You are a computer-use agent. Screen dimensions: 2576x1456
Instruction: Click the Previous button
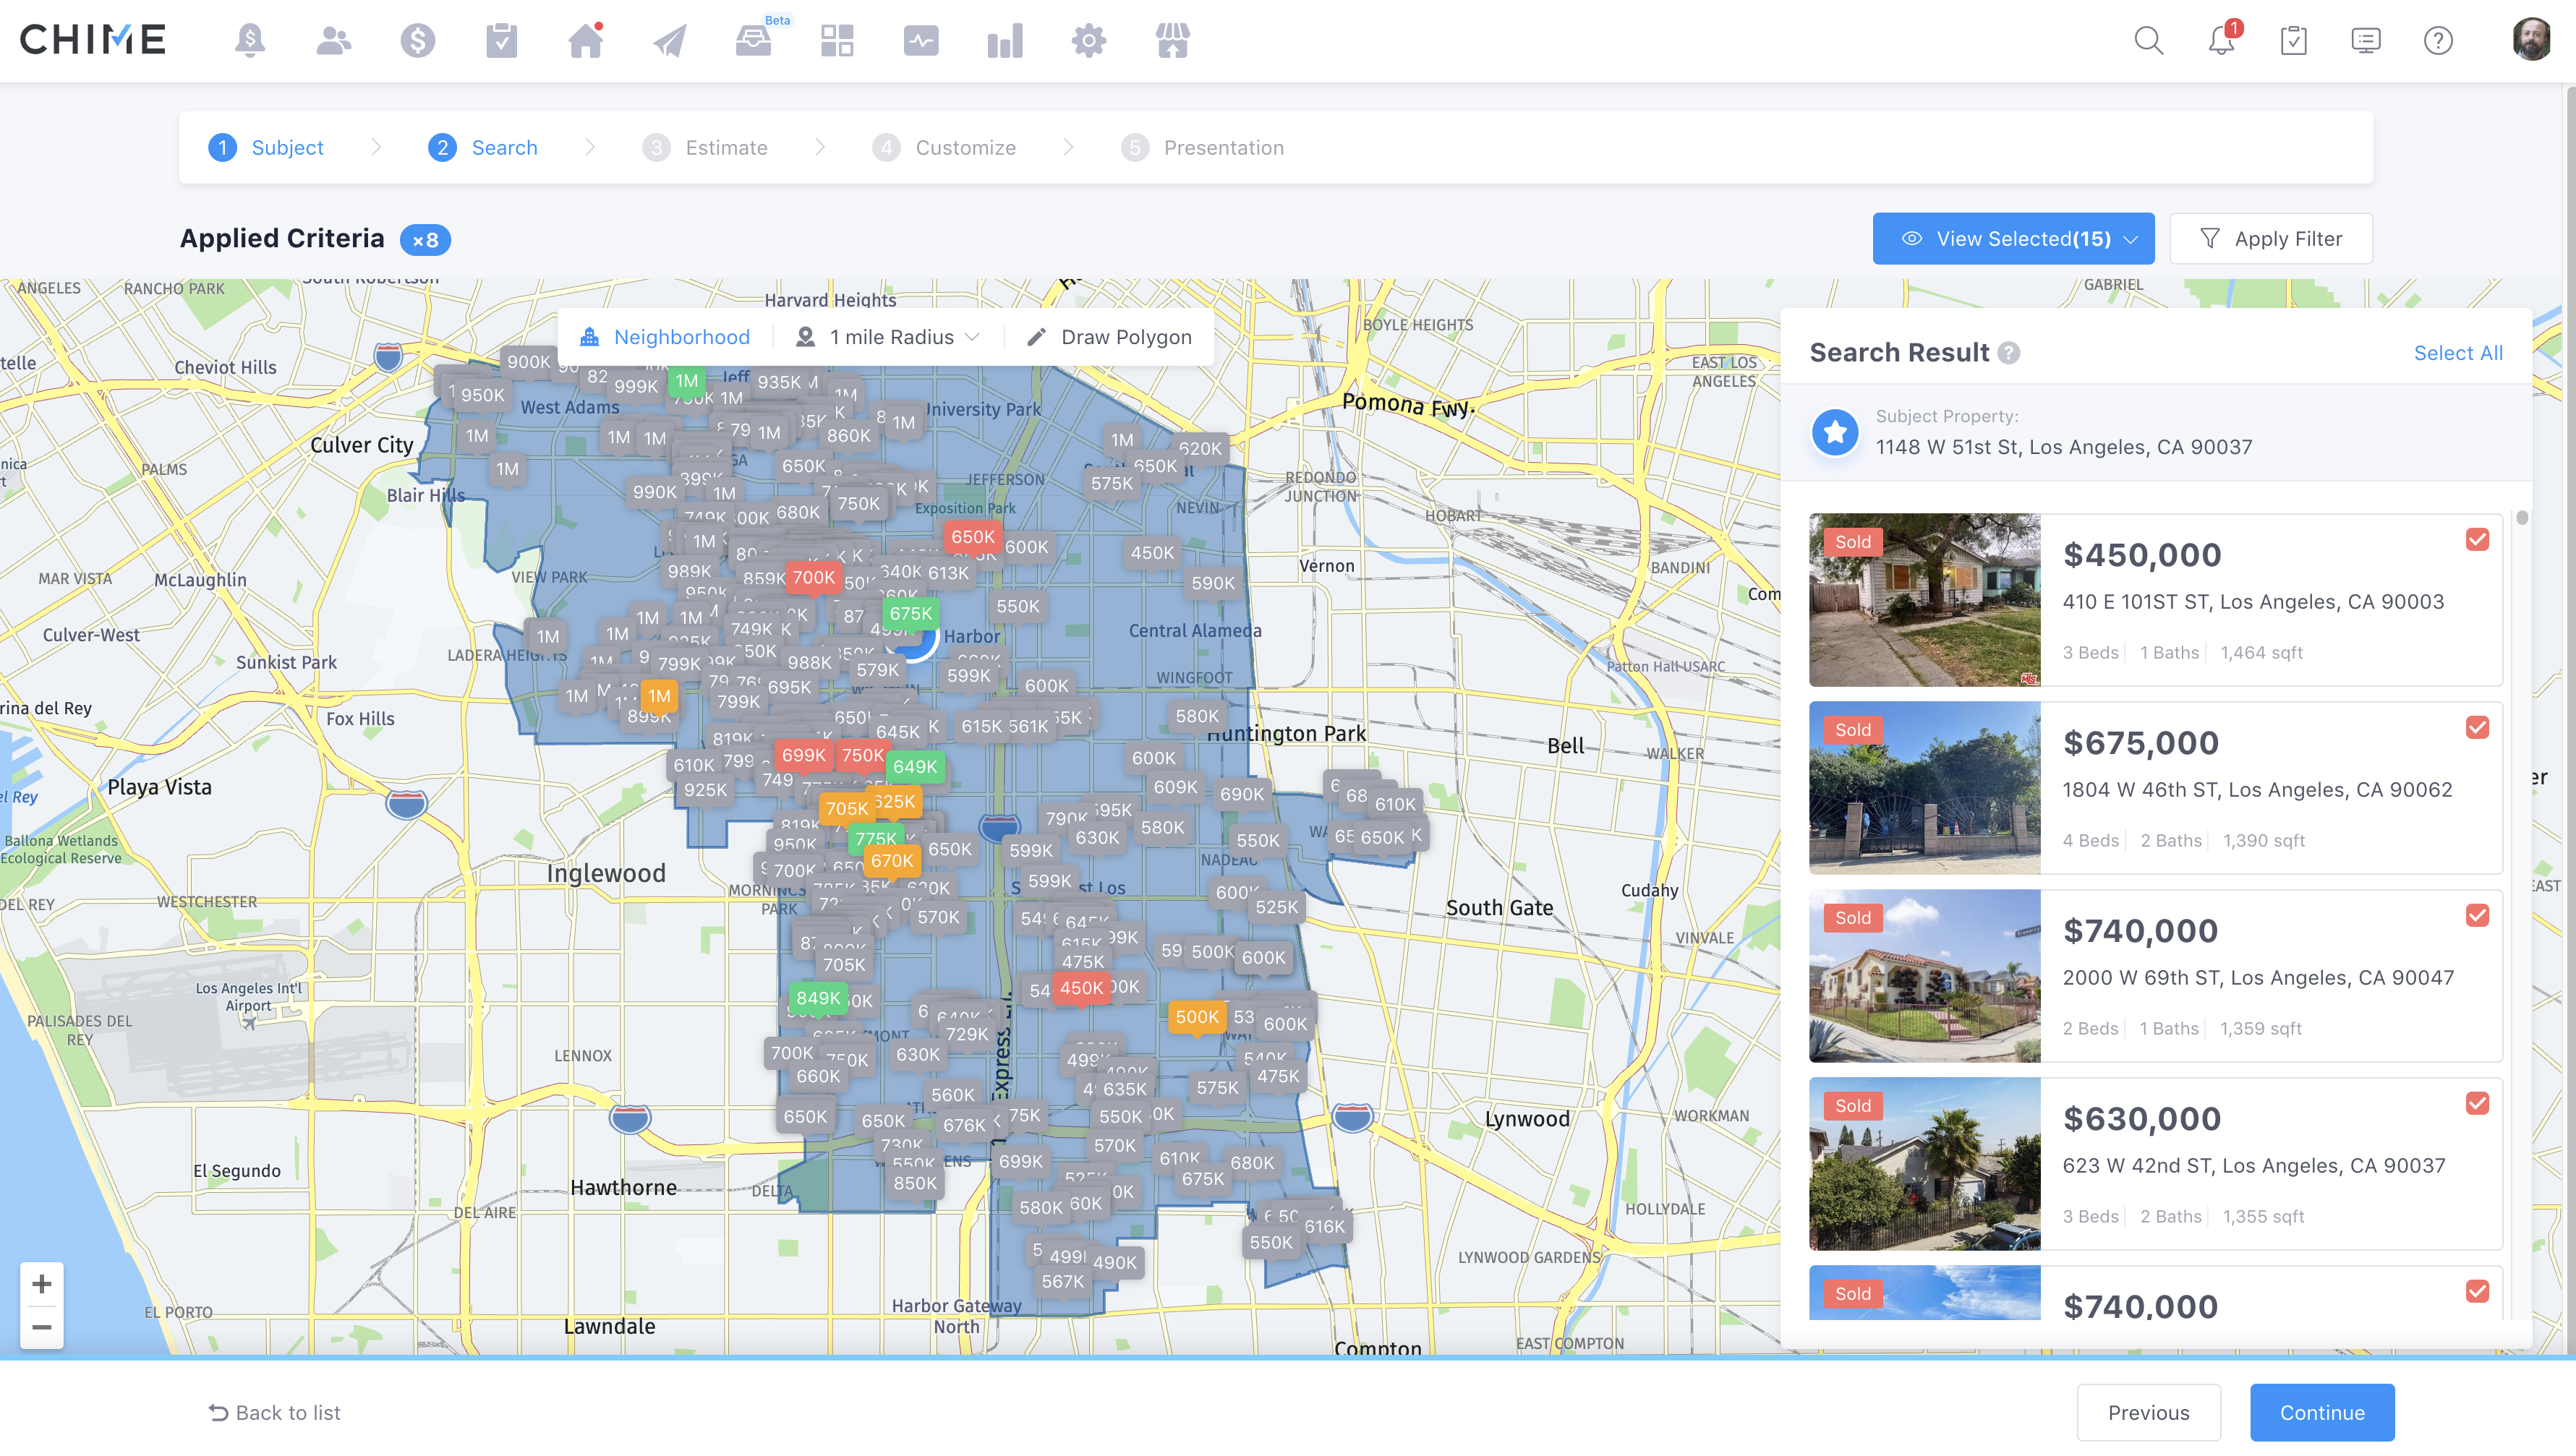click(2149, 1412)
